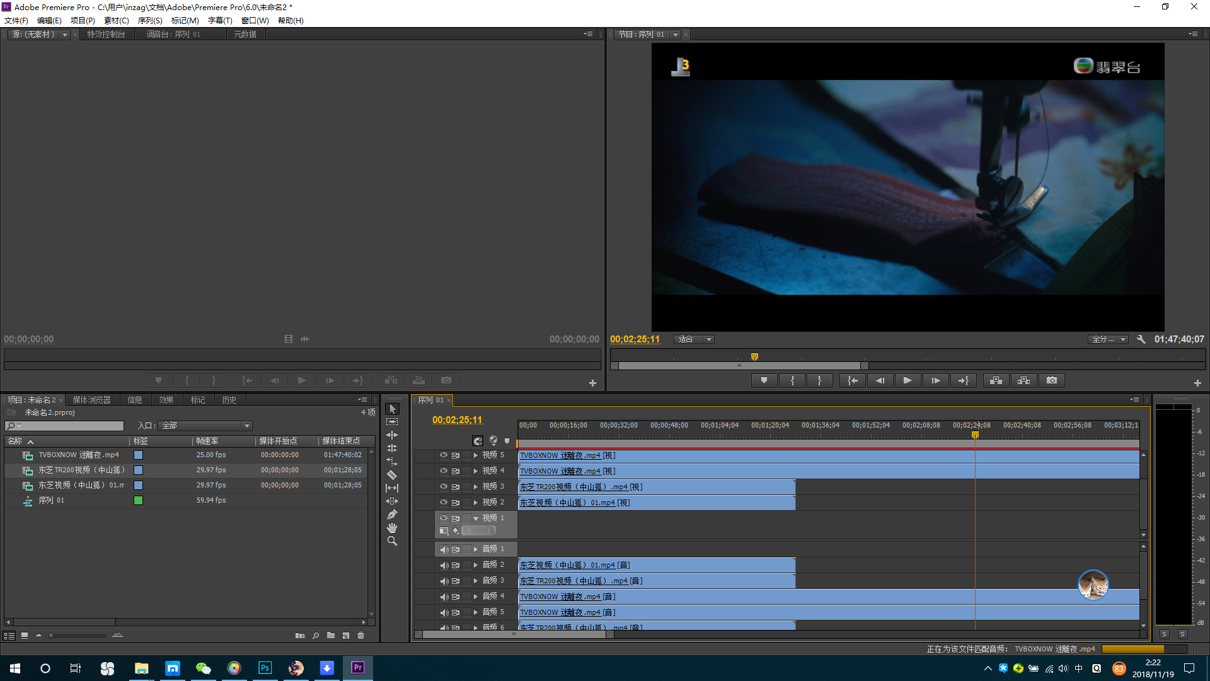Select the Track Select tool
The image size is (1210, 681).
[x=392, y=422]
